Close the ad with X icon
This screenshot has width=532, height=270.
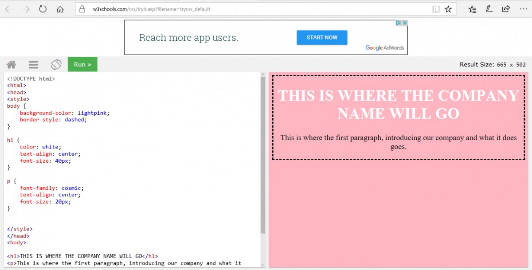(404, 23)
